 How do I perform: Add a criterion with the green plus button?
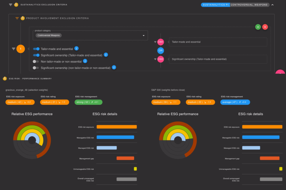click(258, 27)
